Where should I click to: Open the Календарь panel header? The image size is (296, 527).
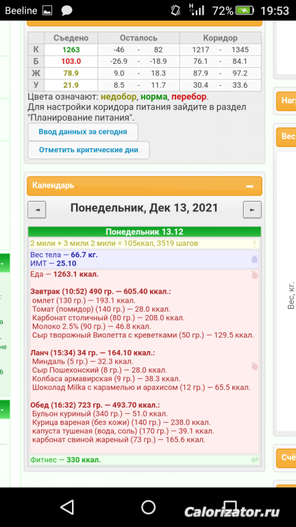point(145,185)
